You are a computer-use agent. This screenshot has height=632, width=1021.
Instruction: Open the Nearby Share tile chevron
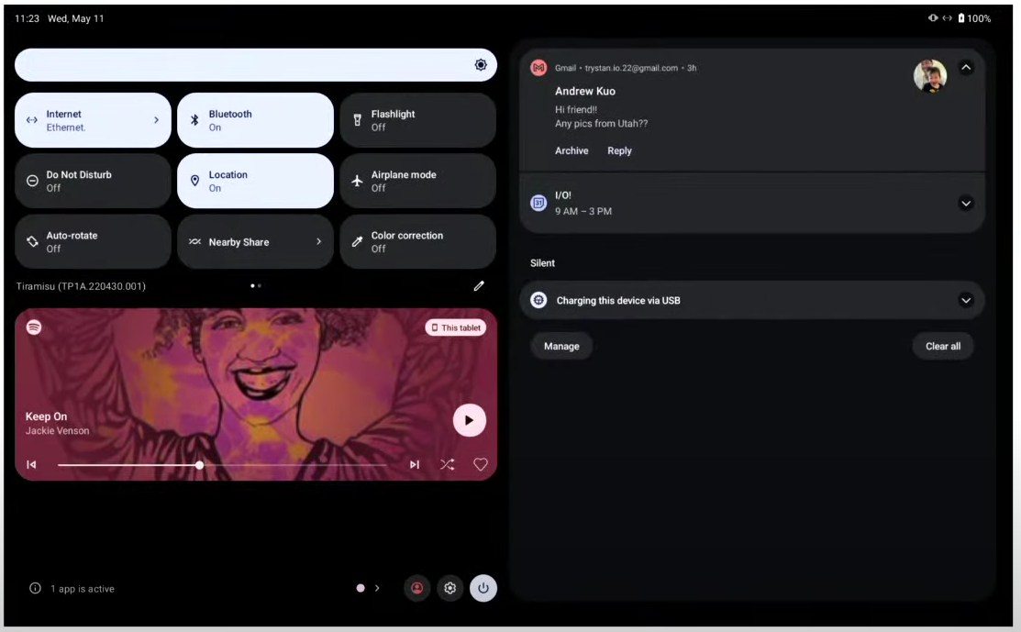[318, 241]
